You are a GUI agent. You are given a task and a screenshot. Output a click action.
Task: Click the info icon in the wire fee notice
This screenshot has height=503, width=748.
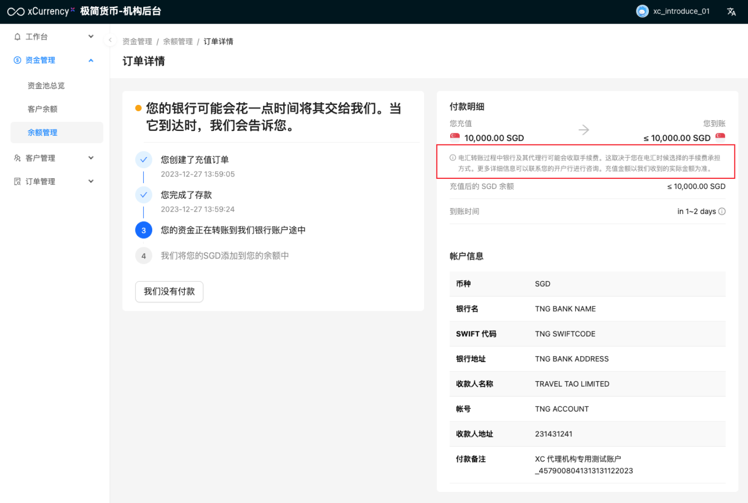click(453, 158)
